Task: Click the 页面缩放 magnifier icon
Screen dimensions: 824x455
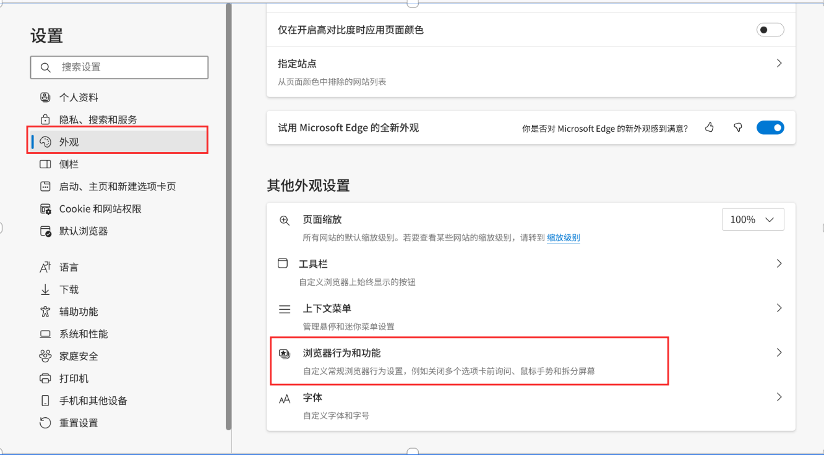Action: click(x=285, y=220)
